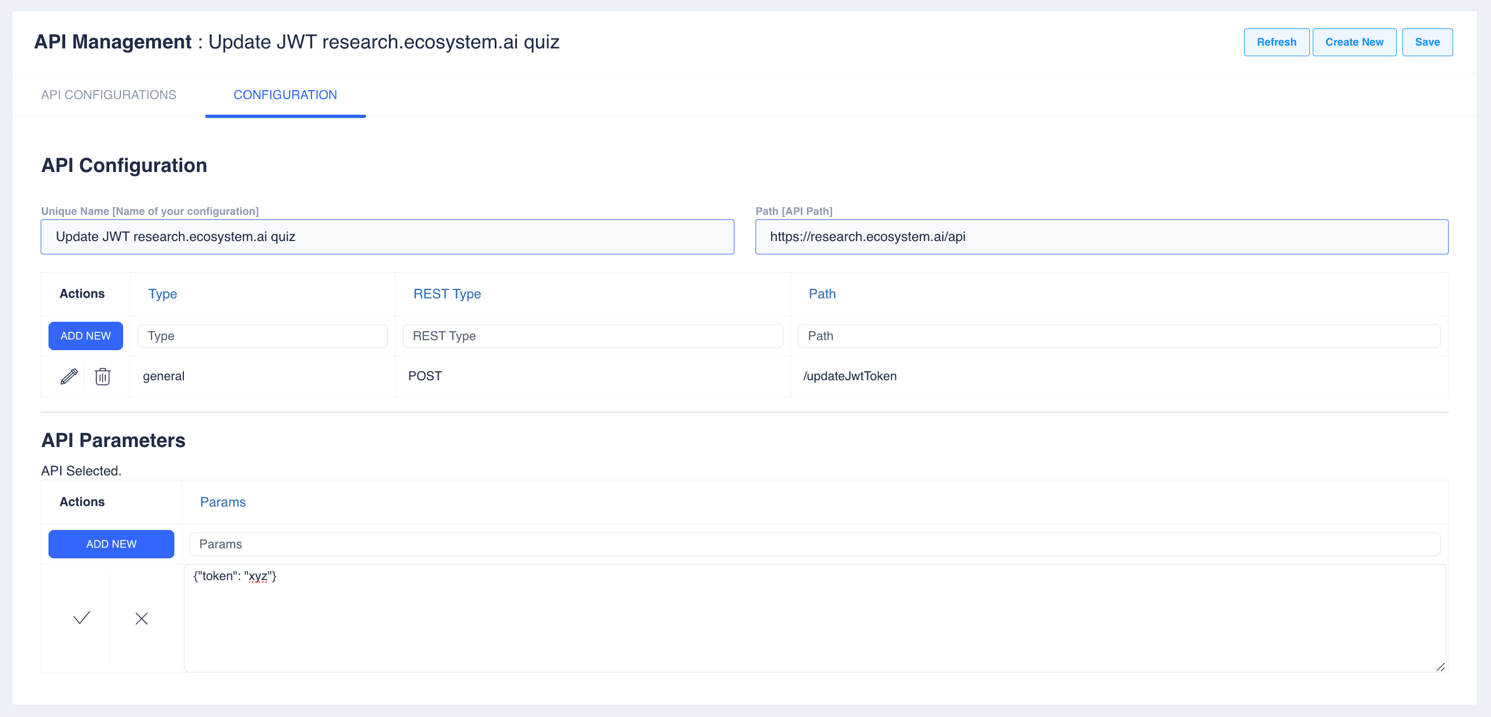Delete the updateJwtToken row with the trash icon

(103, 376)
